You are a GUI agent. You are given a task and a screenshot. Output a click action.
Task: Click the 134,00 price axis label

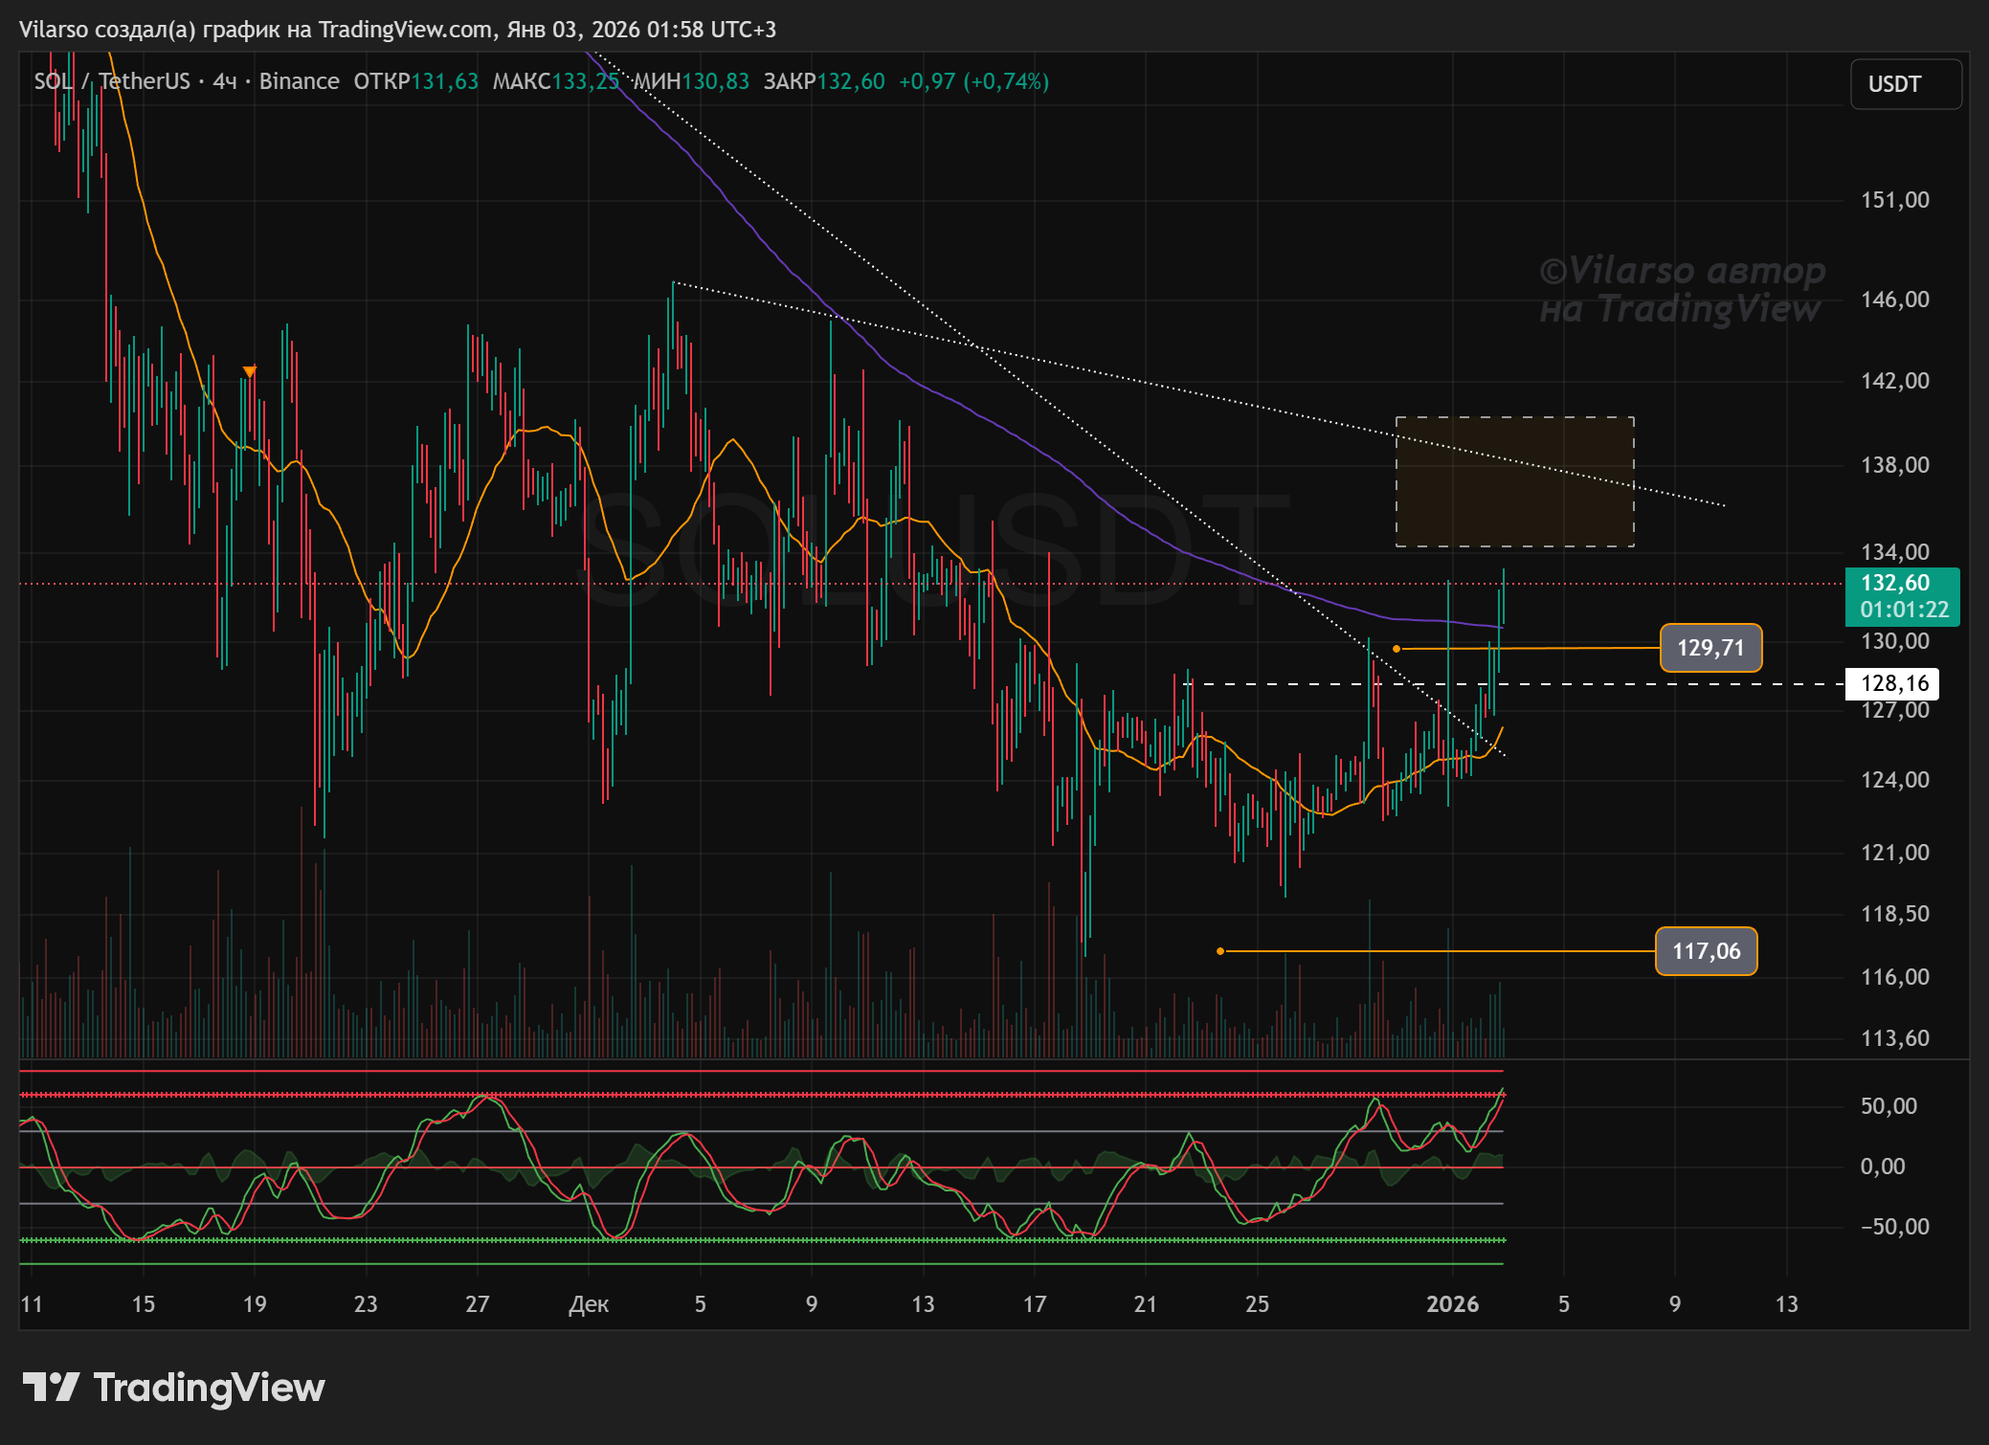click(1894, 552)
